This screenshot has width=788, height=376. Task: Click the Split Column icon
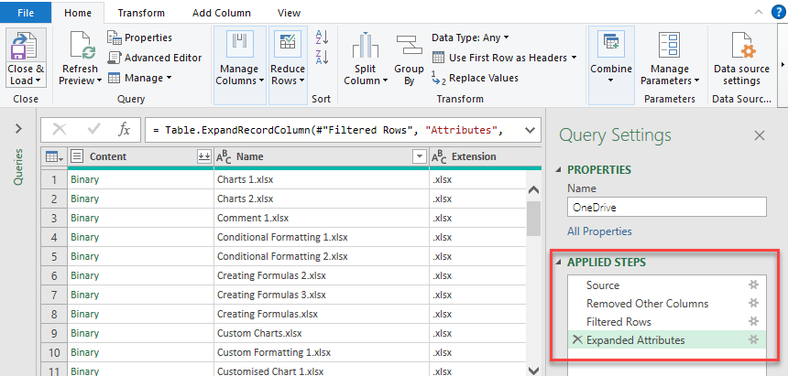[365, 46]
